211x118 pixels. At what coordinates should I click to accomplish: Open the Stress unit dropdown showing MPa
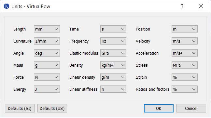[185, 65]
